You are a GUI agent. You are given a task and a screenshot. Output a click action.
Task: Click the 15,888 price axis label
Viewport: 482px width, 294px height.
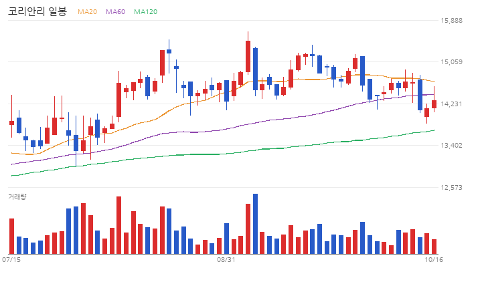click(451, 21)
